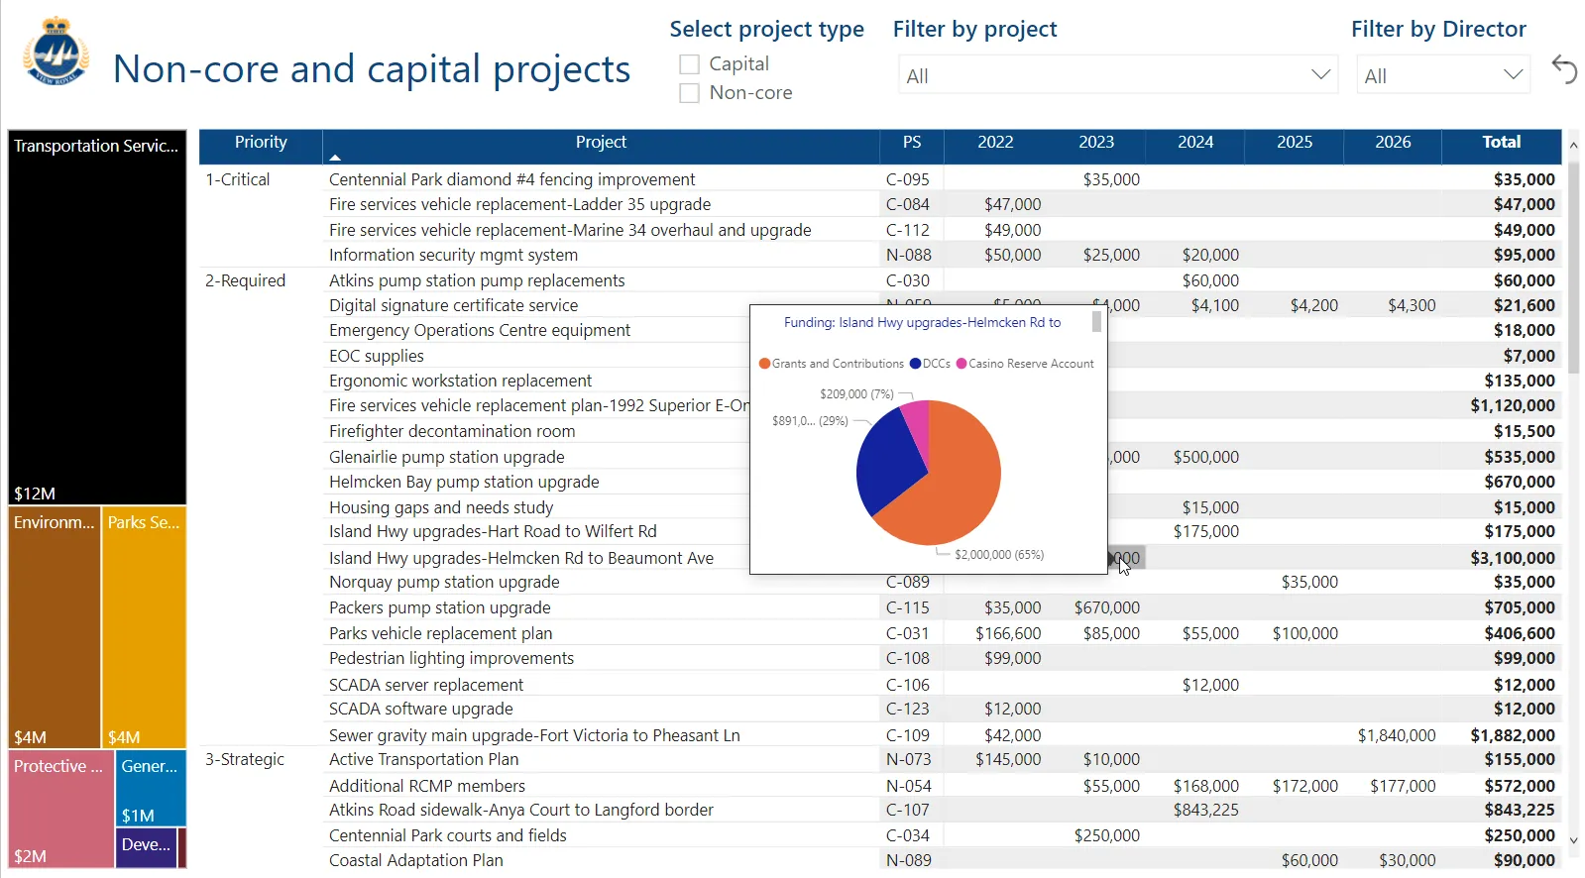Click Casino Reserve Account legend item
1585x878 pixels.
[x=1025, y=364]
